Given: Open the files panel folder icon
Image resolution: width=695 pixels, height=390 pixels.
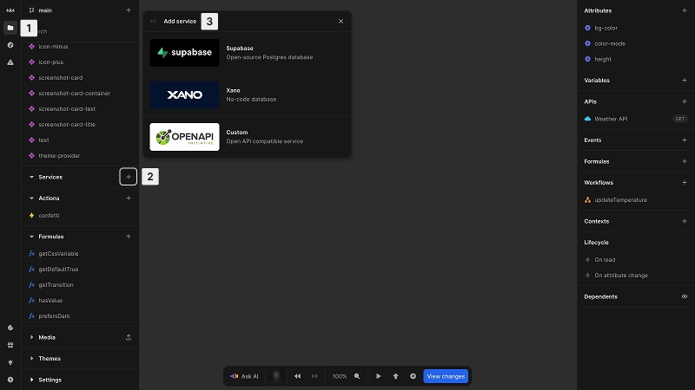Looking at the screenshot, I should 10,28.
